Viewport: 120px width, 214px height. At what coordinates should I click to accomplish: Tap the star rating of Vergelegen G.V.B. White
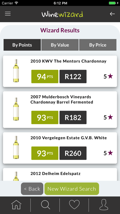[108, 153]
